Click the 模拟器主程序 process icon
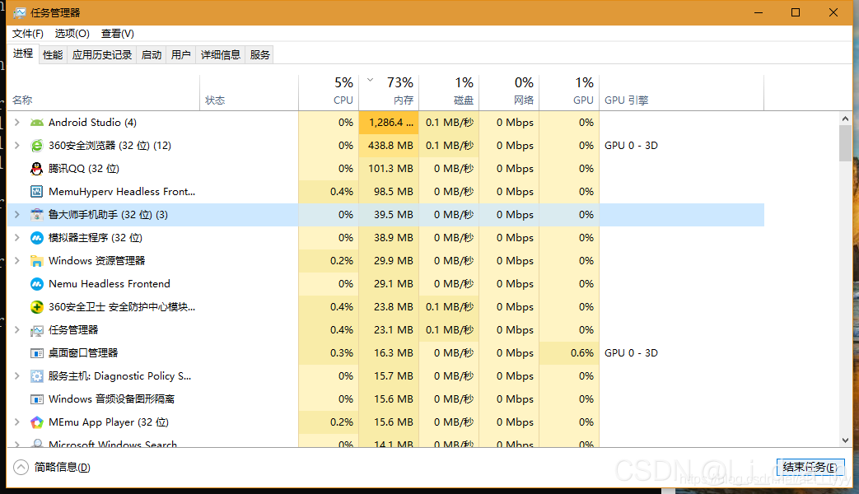Viewport: 859px width, 494px height. pyautogui.click(x=37, y=238)
